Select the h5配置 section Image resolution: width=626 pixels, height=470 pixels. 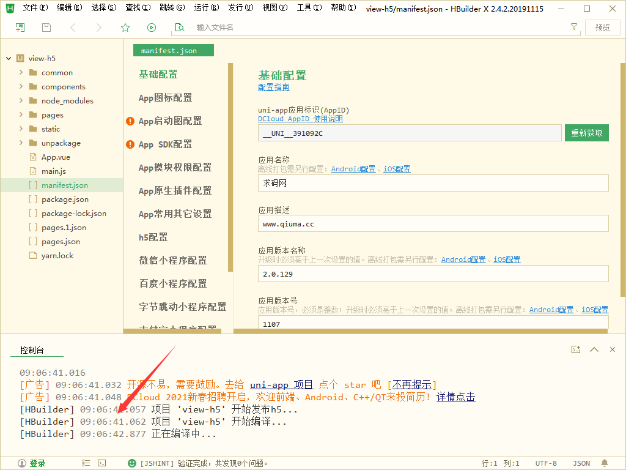click(153, 237)
